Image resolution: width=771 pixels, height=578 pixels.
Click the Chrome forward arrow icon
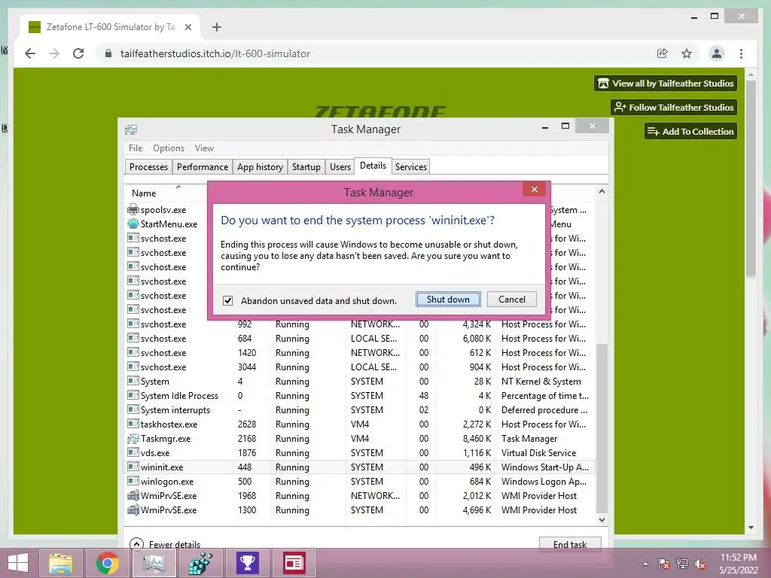pos(54,53)
